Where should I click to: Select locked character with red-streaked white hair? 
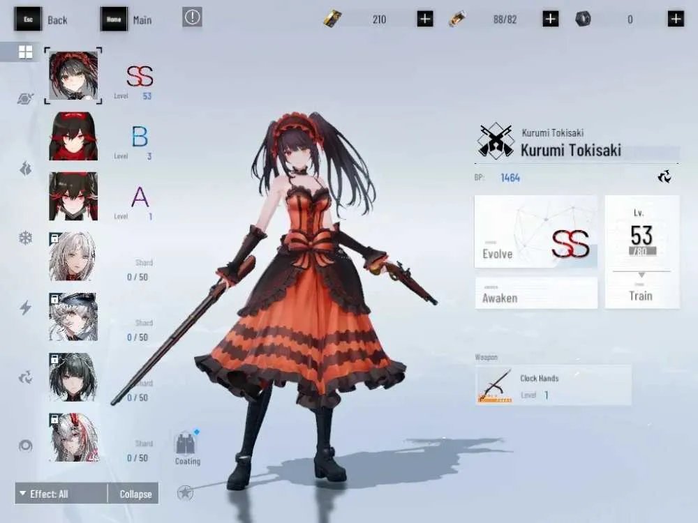point(73,437)
